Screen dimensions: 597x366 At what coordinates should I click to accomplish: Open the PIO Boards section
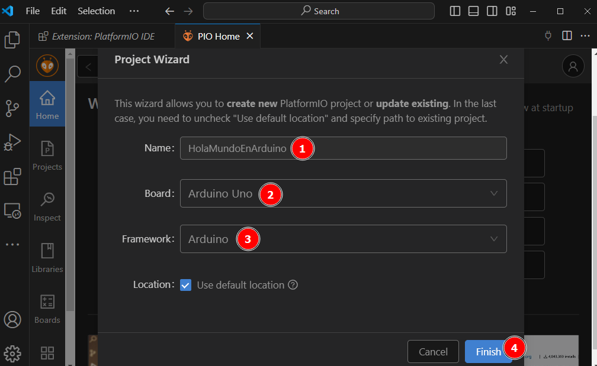[47, 308]
